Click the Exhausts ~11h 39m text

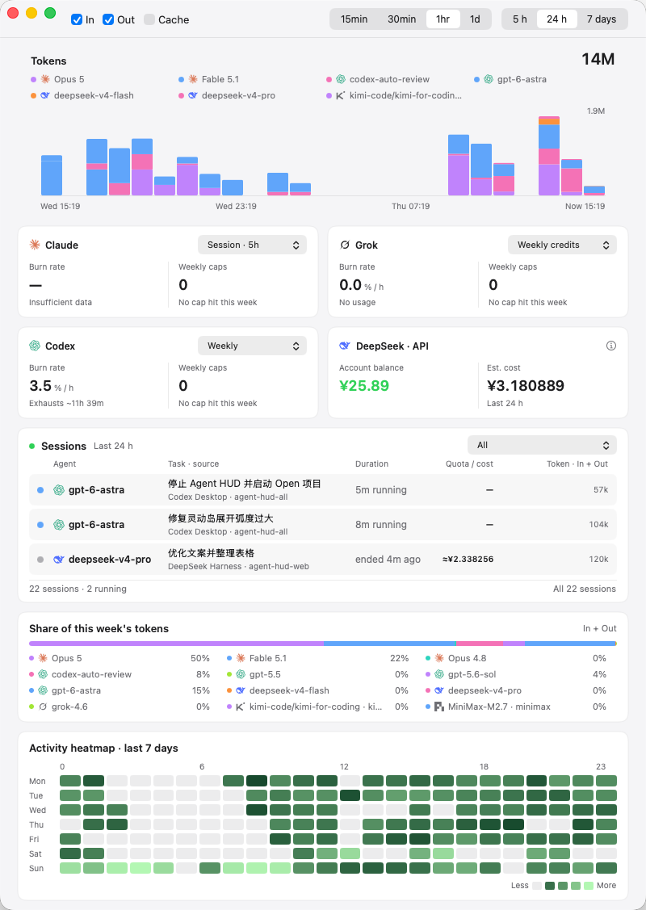[x=66, y=404]
